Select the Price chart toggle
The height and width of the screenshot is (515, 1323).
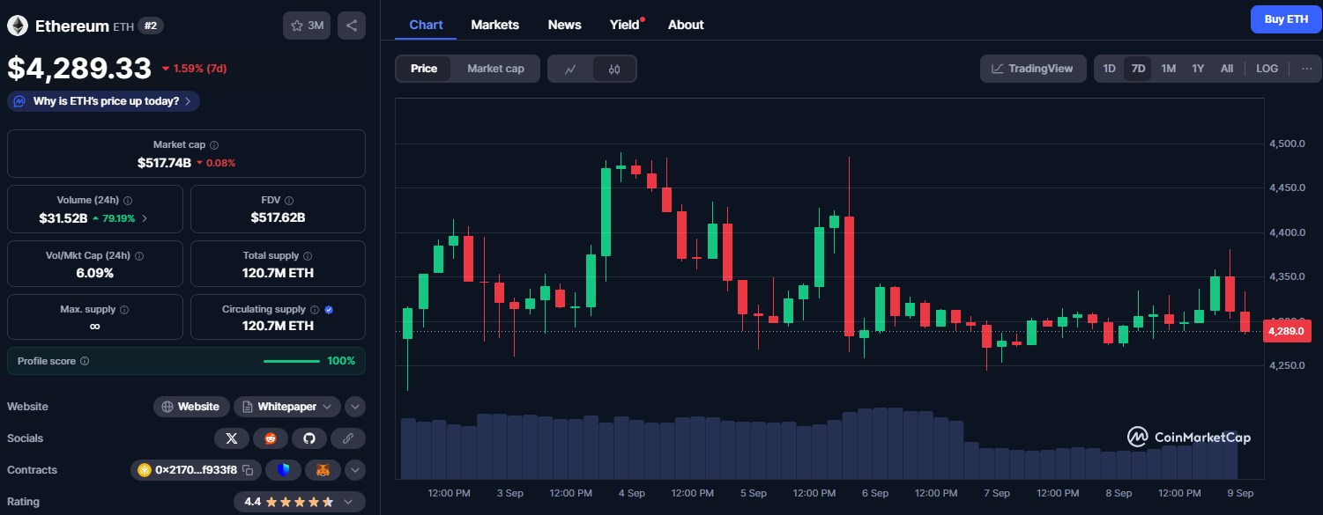(424, 69)
